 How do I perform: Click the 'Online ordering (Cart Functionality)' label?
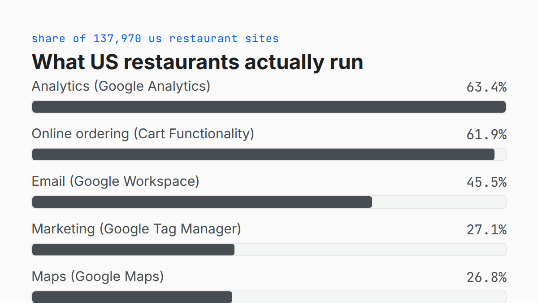(x=143, y=134)
